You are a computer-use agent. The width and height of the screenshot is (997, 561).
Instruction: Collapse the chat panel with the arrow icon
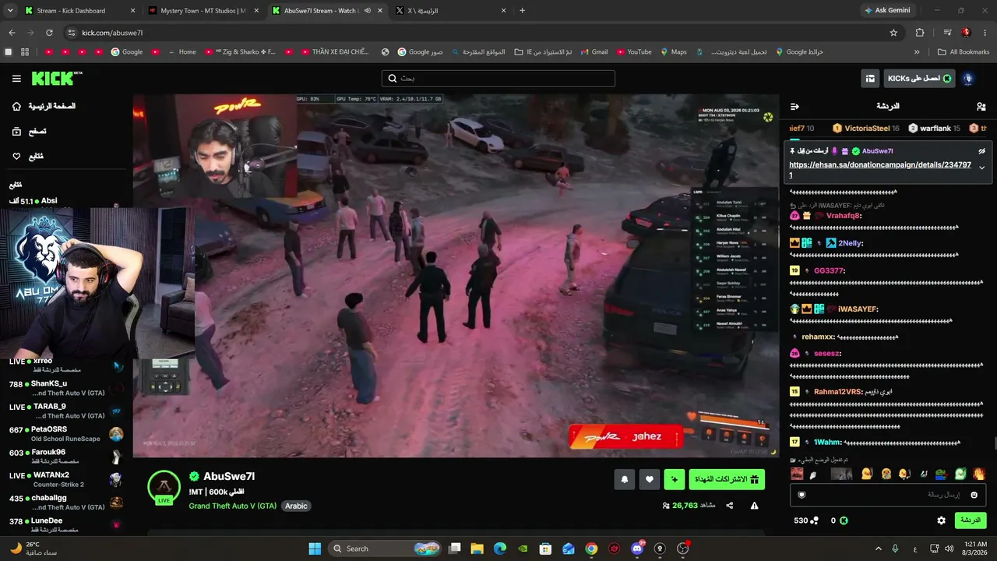point(794,106)
